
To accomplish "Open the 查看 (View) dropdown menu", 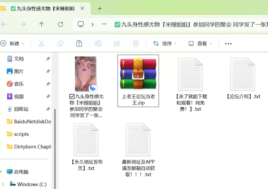I will click(200, 43).
